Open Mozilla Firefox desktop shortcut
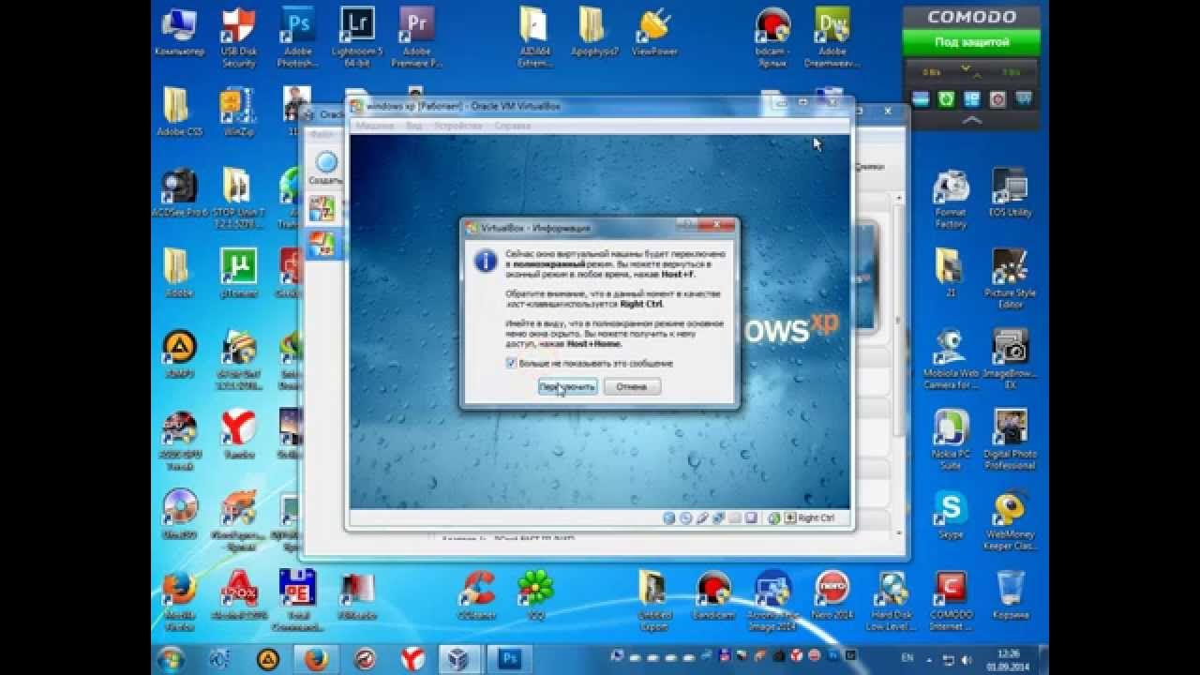This screenshot has height=675, width=1200. click(x=178, y=600)
